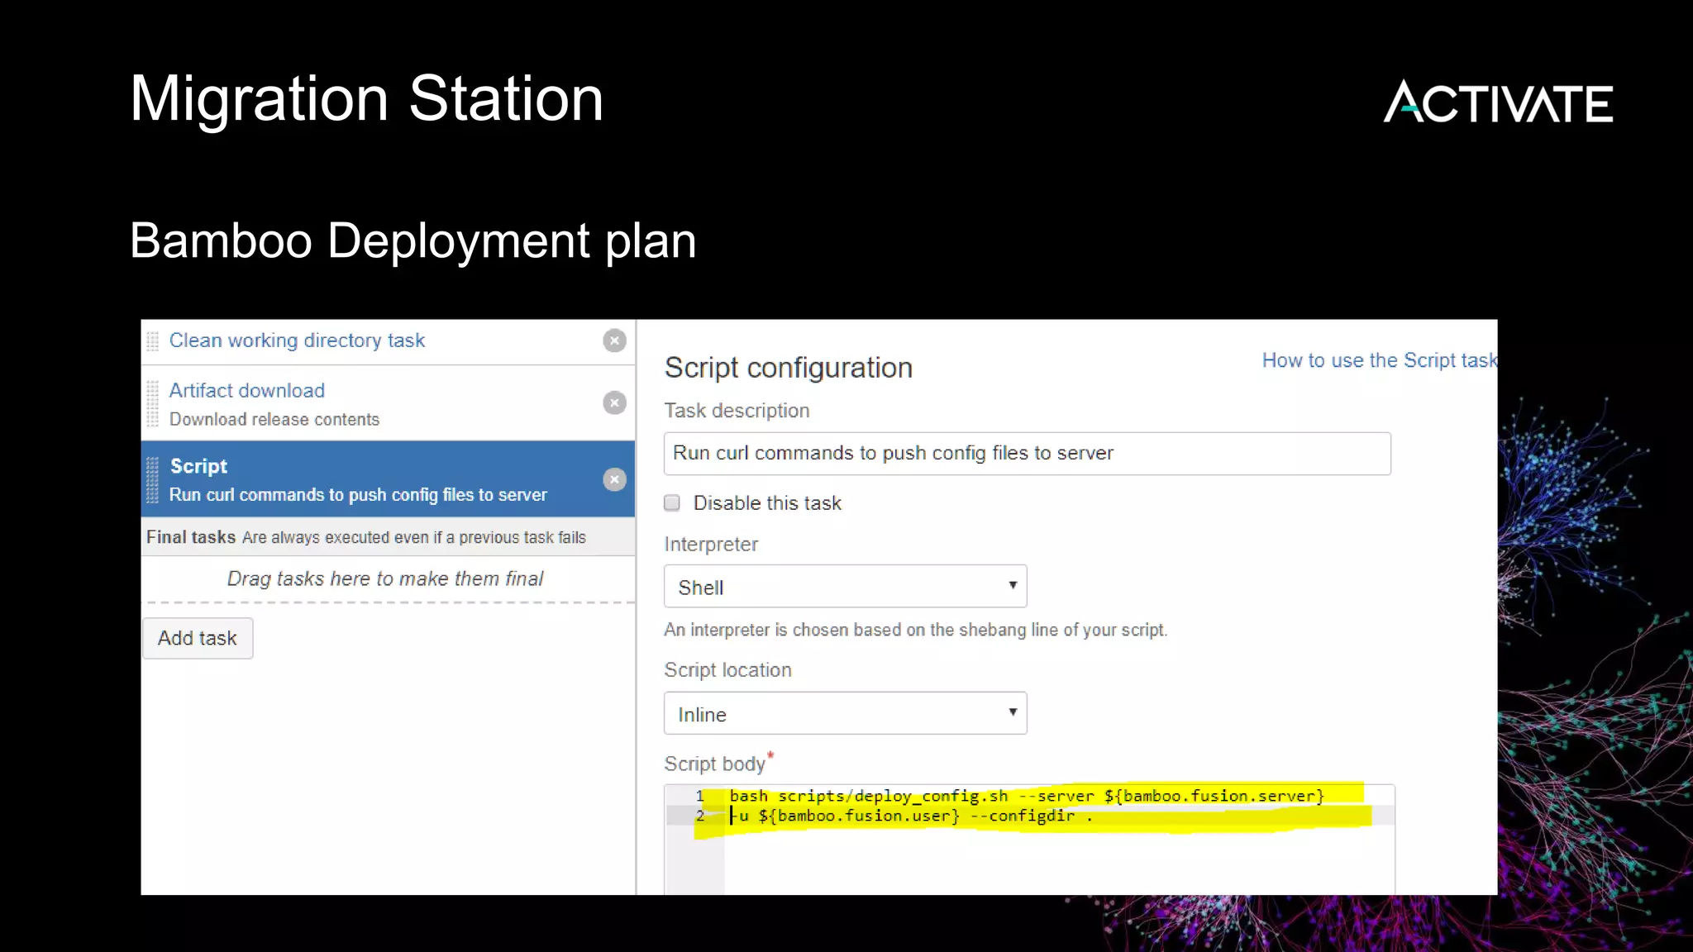Click the Drag tasks here drop area

[x=385, y=578]
